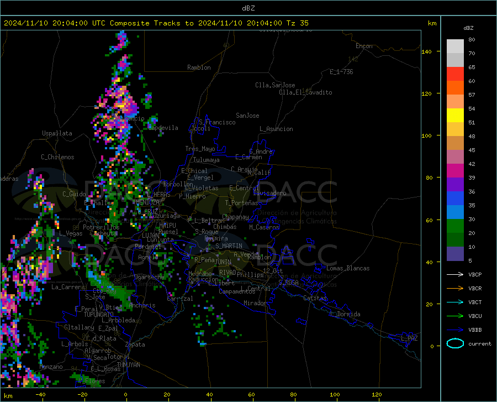This screenshot has width=497, height=402.
Task: Click the Divisadero map label
Action: pyautogui.click(x=269, y=193)
